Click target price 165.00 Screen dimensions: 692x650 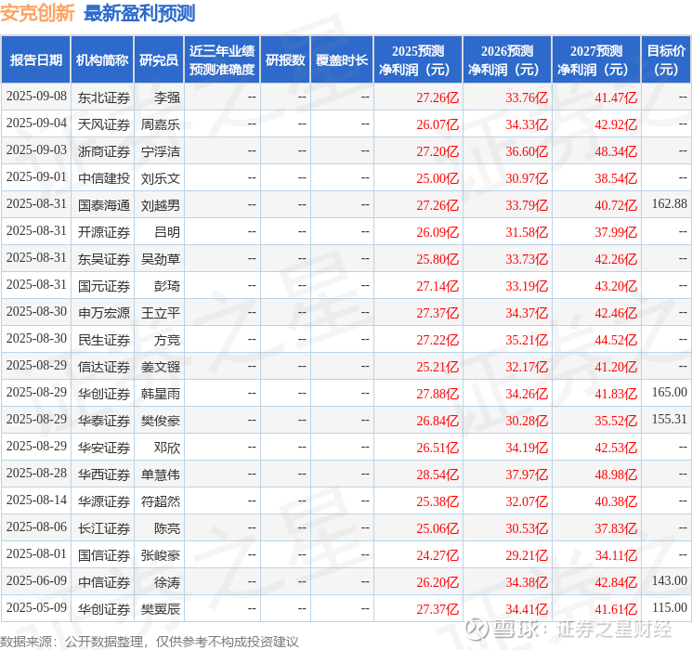pyautogui.click(x=670, y=392)
